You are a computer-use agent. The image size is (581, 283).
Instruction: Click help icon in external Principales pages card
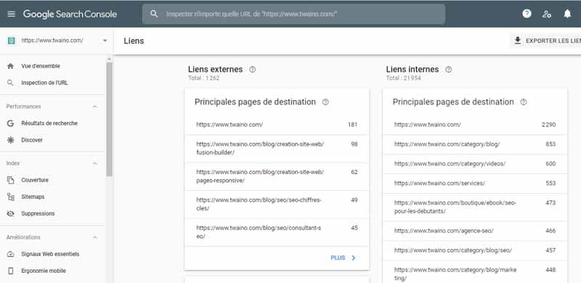pos(325,102)
